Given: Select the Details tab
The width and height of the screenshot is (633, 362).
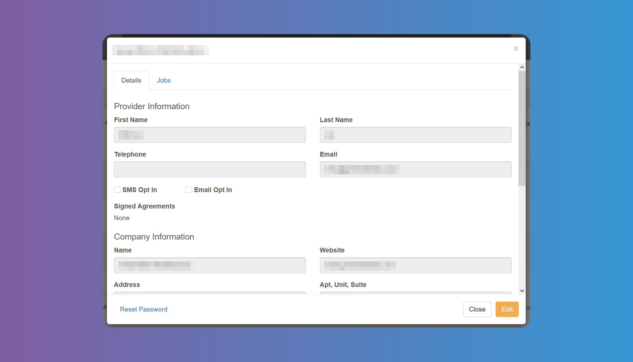Looking at the screenshot, I should [131, 80].
